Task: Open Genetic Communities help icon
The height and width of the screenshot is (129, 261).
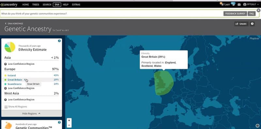Action: [59, 123]
